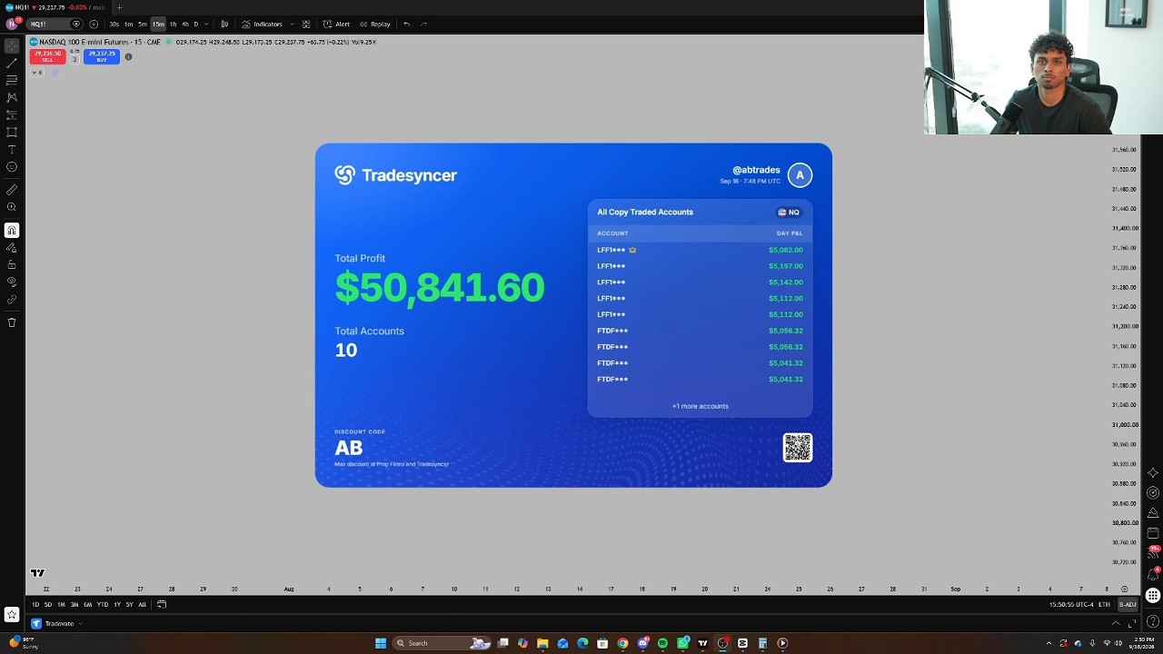Open the emoji icons tool
The image size is (1163, 654).
(12, 166)
